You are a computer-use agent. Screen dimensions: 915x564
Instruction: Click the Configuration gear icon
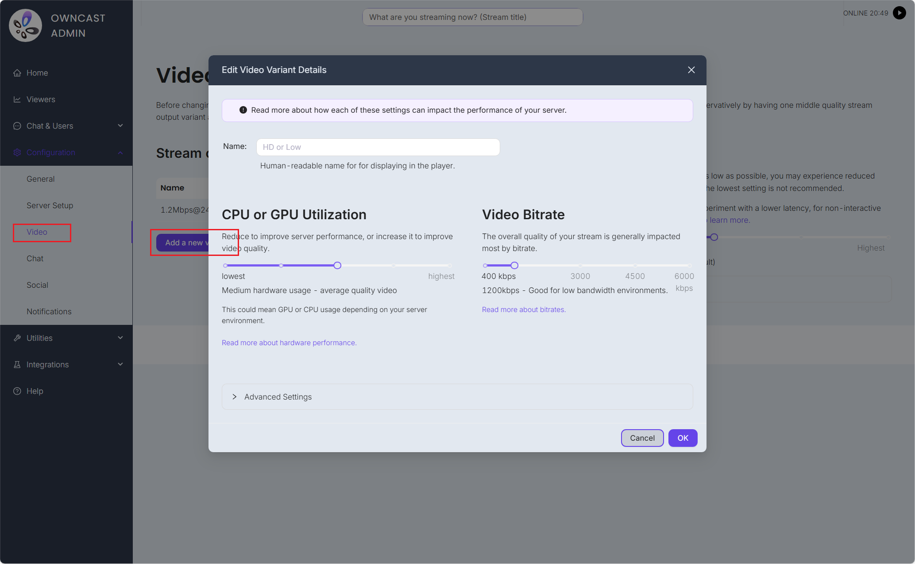[17, 152]
